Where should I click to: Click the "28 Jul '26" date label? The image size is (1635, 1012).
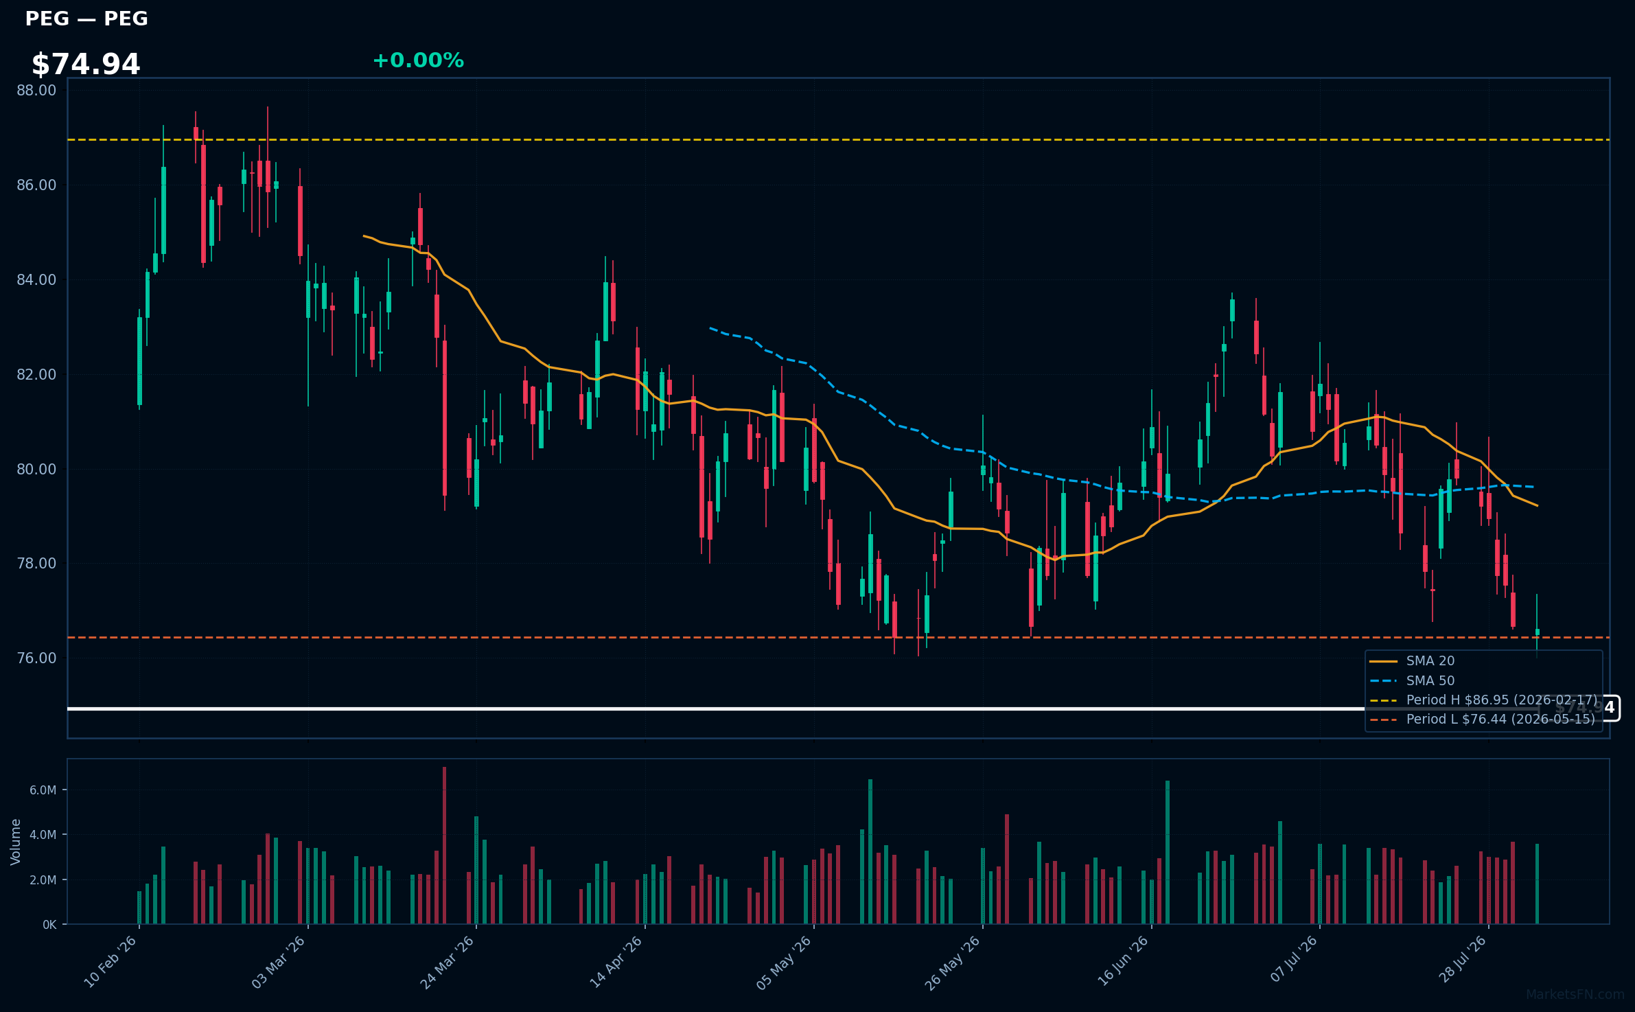point(1463,959)
